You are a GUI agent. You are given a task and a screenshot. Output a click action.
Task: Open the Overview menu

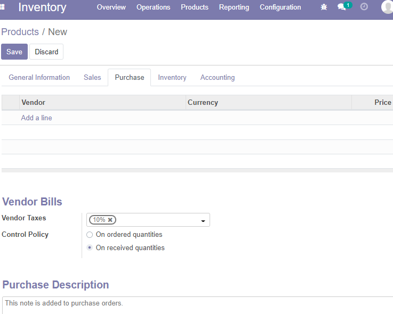point(111,7)
